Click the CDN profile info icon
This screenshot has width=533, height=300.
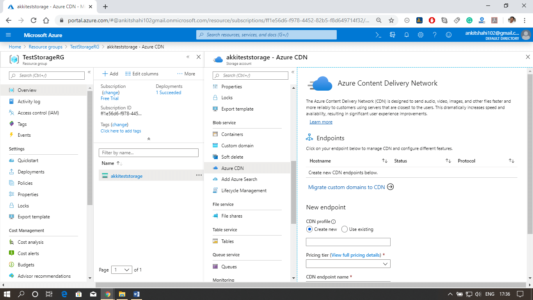coord(334,222)
